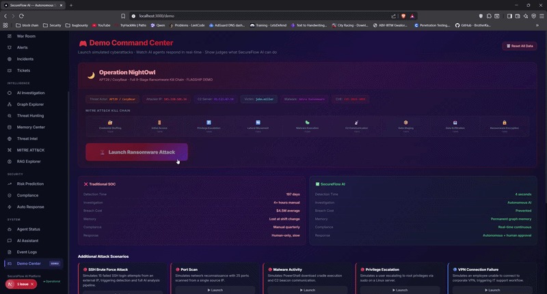Click the C2 Server tag

(x=215, y=99)
